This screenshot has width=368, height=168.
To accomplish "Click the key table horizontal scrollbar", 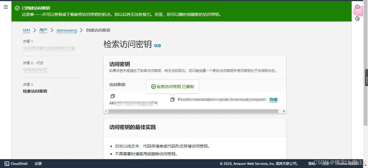I will tap(193, 111).
